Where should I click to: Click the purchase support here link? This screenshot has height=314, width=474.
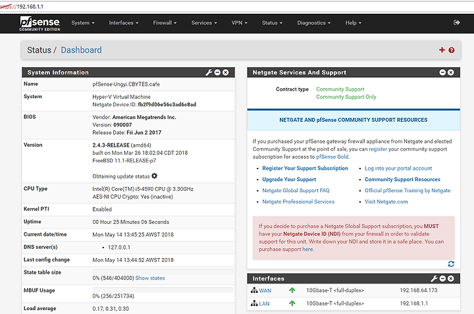click(x=307, y=249)
